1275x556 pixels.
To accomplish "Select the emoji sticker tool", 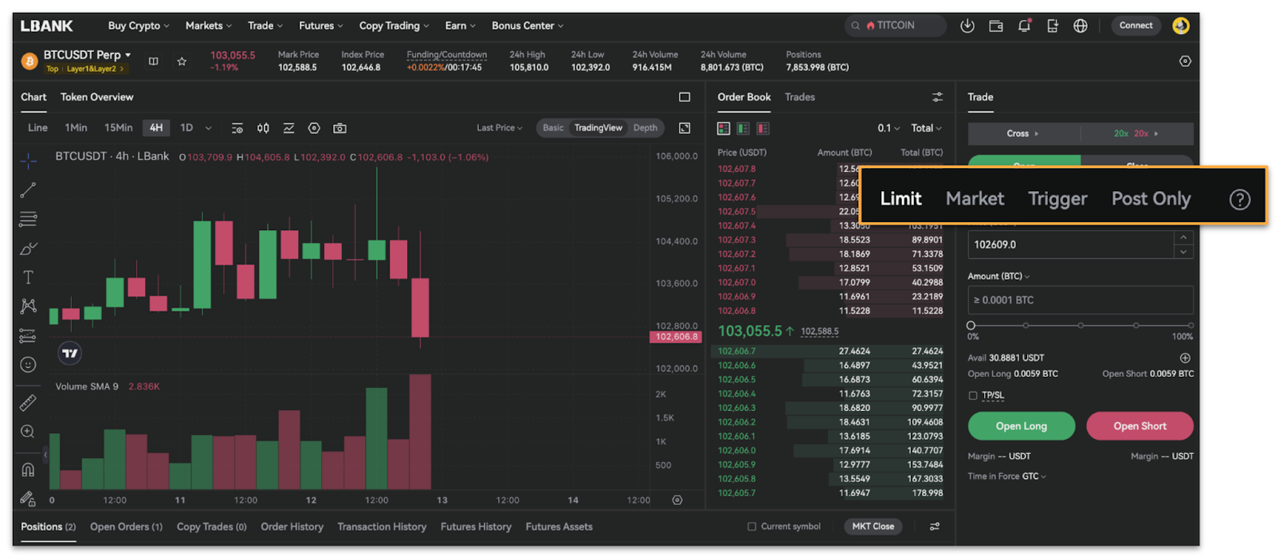I will click(28, 365).
